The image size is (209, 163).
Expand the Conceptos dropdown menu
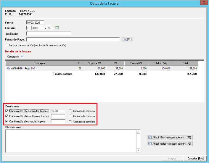coord(15,57)
